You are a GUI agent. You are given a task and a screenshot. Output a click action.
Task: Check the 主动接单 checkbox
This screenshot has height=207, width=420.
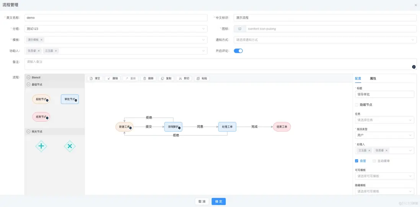374,161
